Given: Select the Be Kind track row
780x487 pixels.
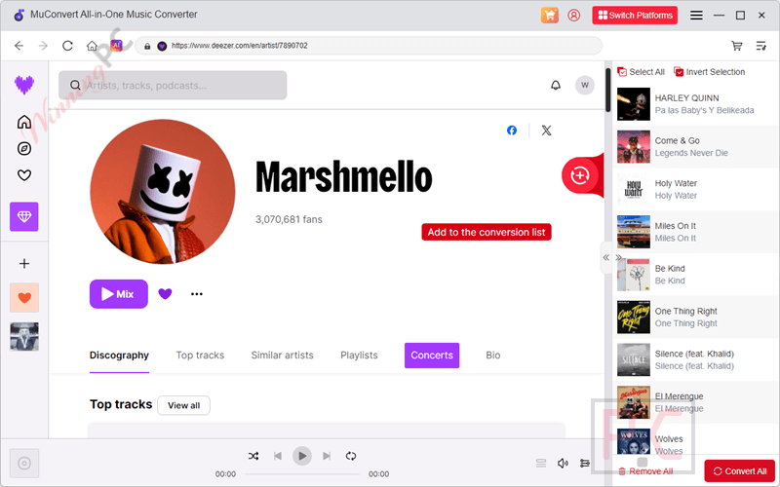Looking at the screenshot, I should pos(694,275).
